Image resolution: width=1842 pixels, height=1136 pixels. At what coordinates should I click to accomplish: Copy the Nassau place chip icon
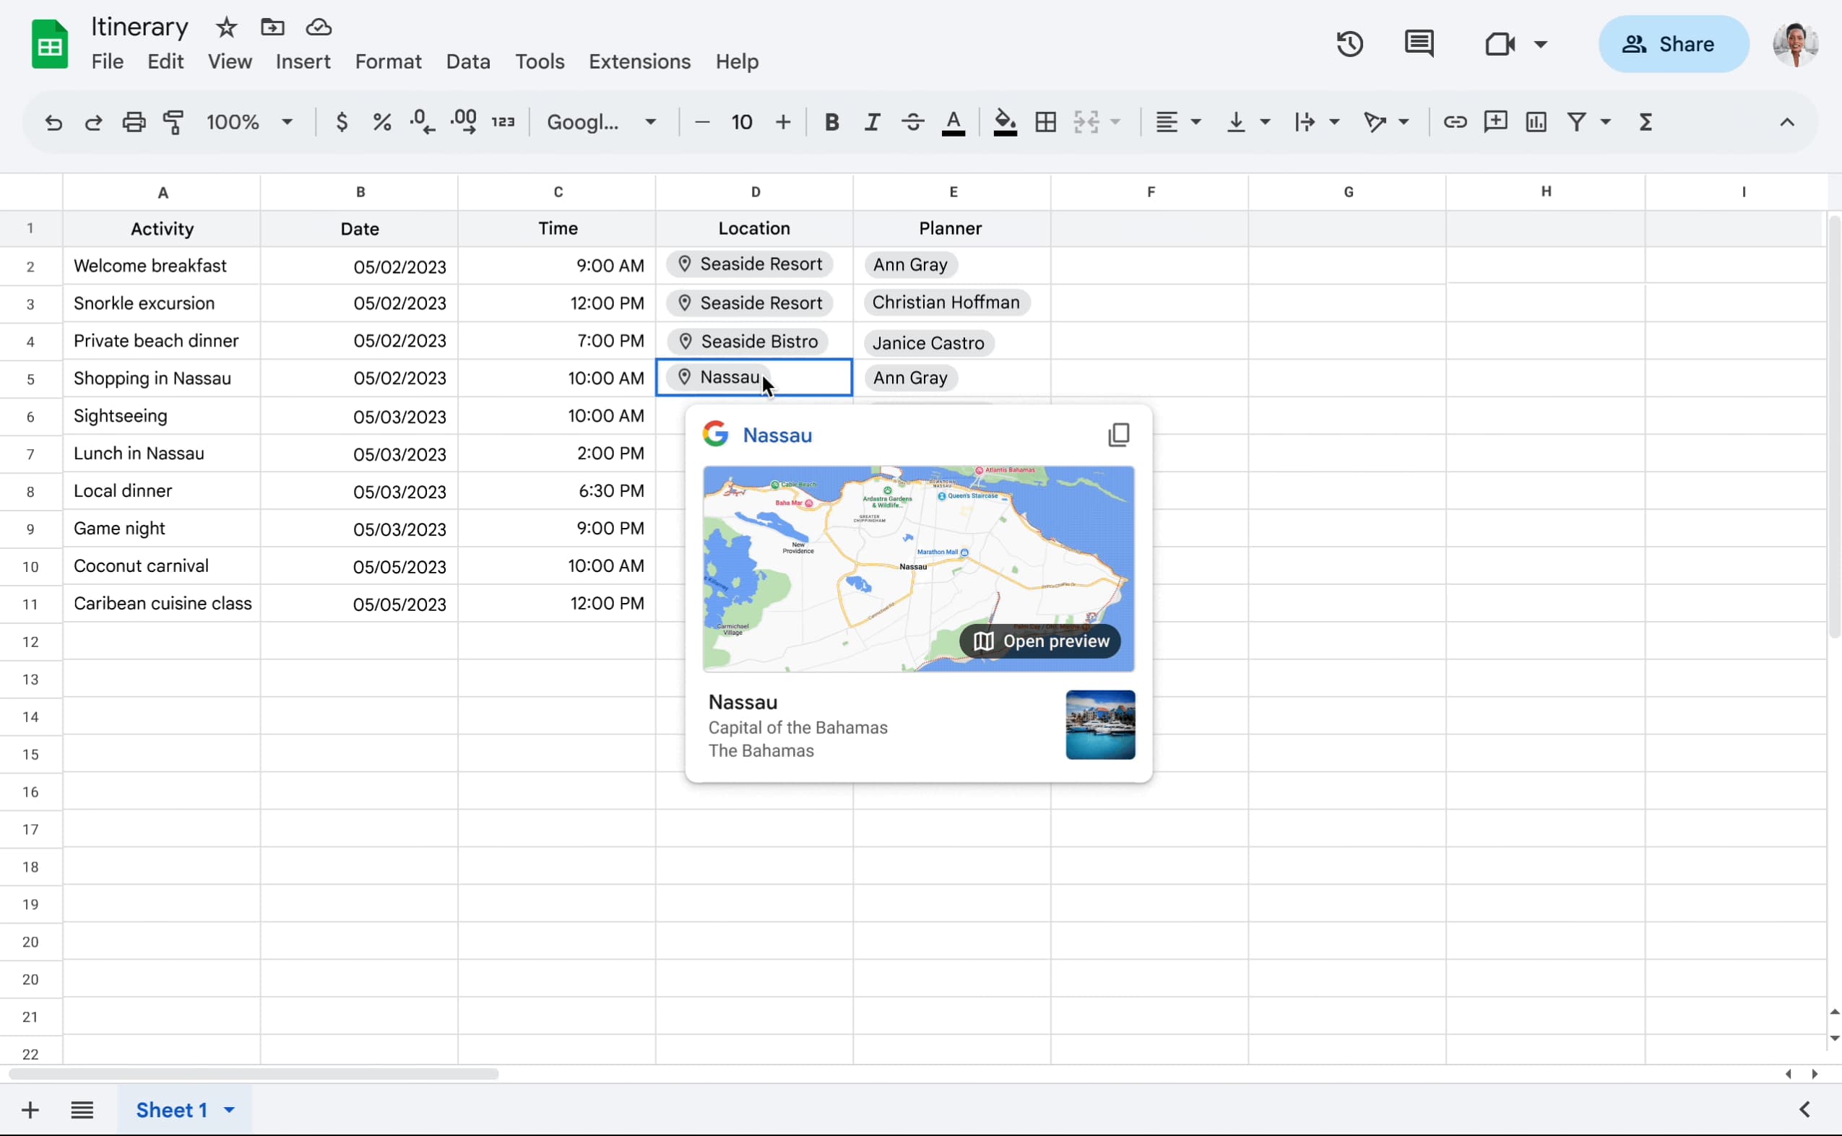point(1118,434)
